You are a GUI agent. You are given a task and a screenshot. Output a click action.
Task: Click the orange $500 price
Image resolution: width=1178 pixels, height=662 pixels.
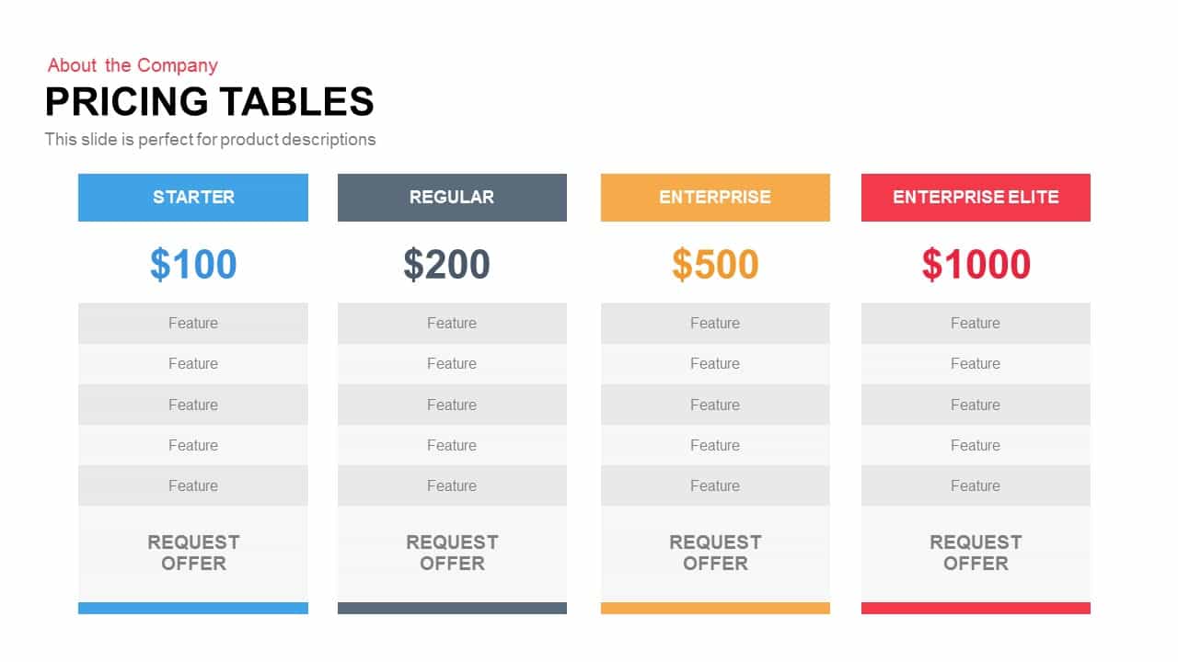pos(715,265)
